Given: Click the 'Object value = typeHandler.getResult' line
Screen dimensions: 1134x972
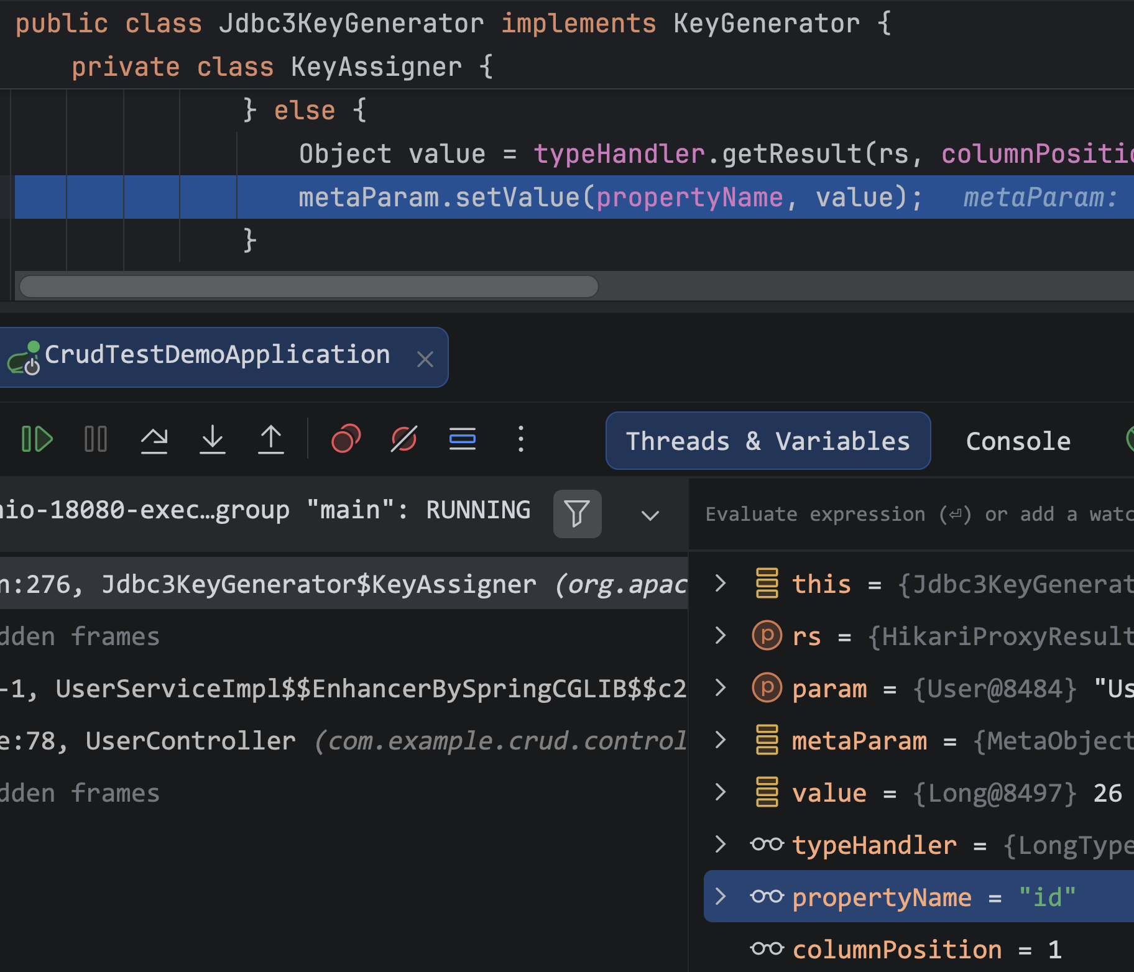Looking at the screenshot, I should tap(715, 154).
